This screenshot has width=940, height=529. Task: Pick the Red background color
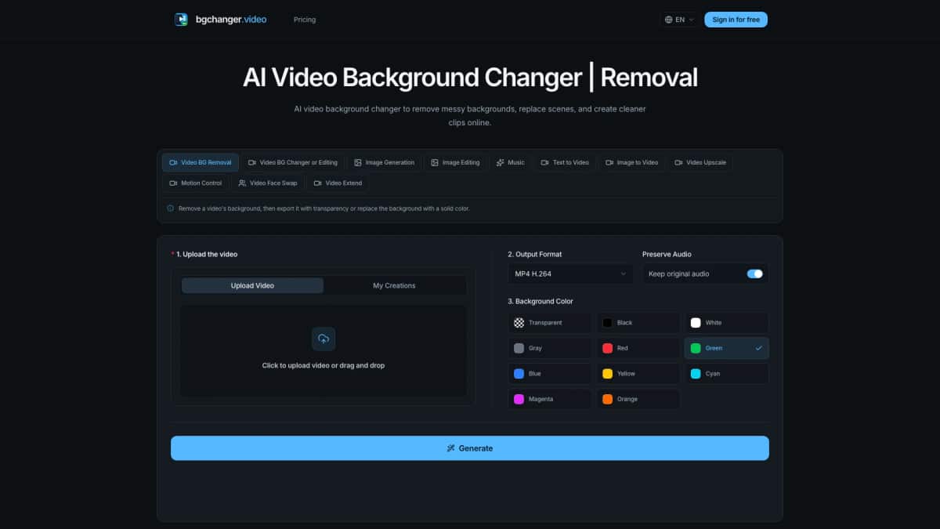[638, 348]
